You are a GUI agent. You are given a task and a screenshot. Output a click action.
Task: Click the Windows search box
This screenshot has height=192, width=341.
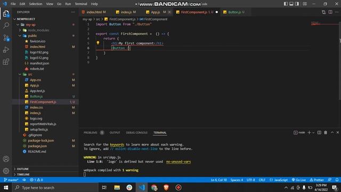(x=56, y=188)
